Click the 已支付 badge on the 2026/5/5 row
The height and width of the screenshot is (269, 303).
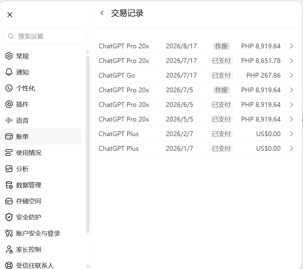(x=221, y=119)
